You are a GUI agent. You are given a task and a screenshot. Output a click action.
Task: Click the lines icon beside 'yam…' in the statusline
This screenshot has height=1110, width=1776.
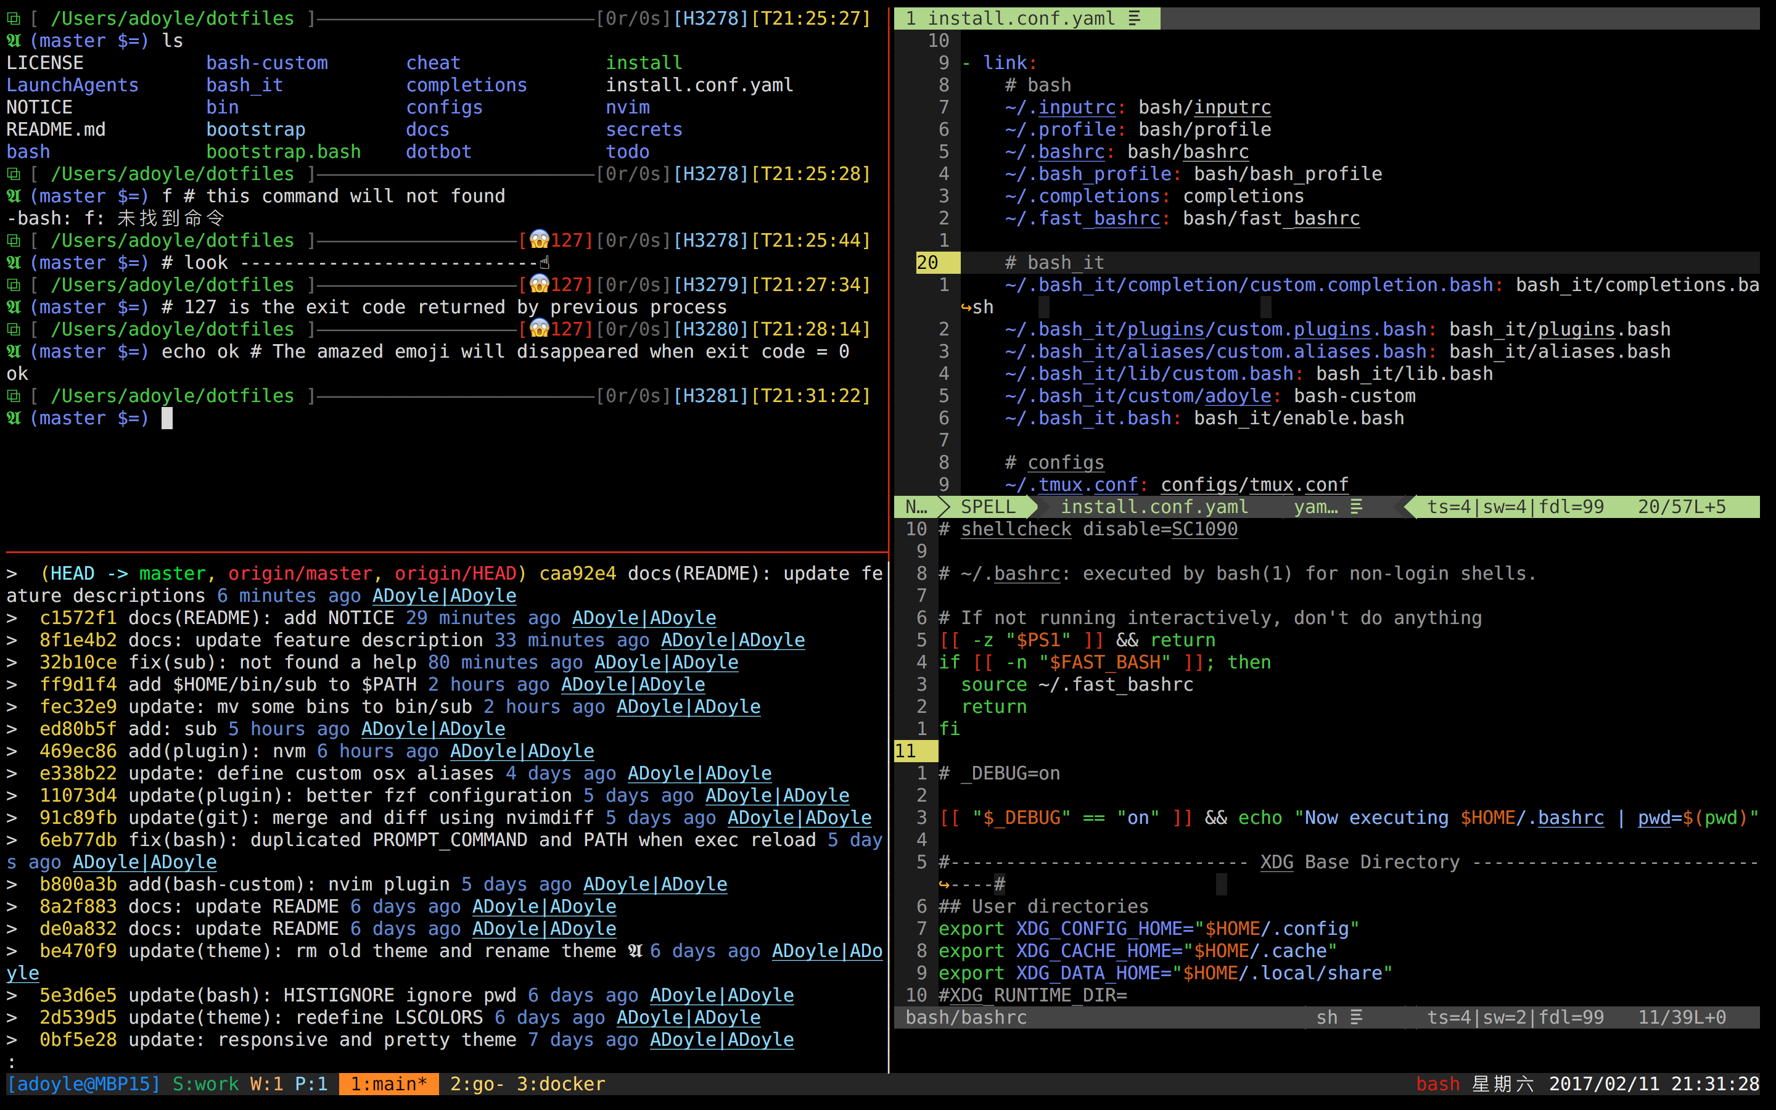coord(1356,506)
